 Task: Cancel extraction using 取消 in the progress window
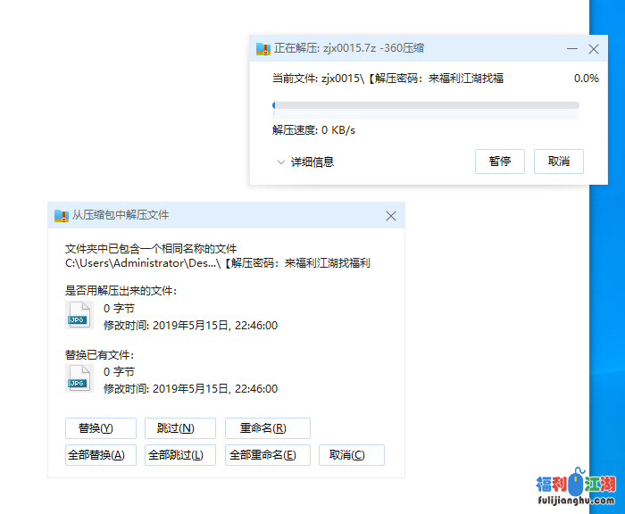[x=559, y=162]
